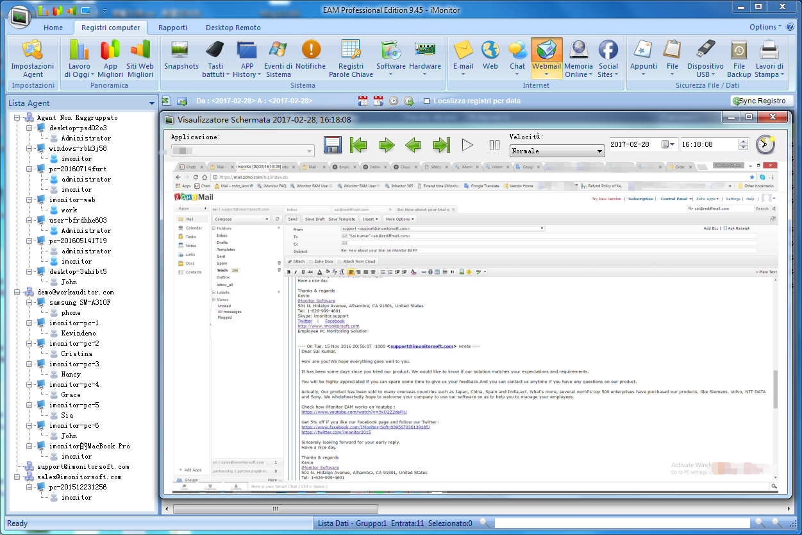The image size is (802, 535).
Task: Select agent Cristina in the tree
Action: click(x=76, y=354)
